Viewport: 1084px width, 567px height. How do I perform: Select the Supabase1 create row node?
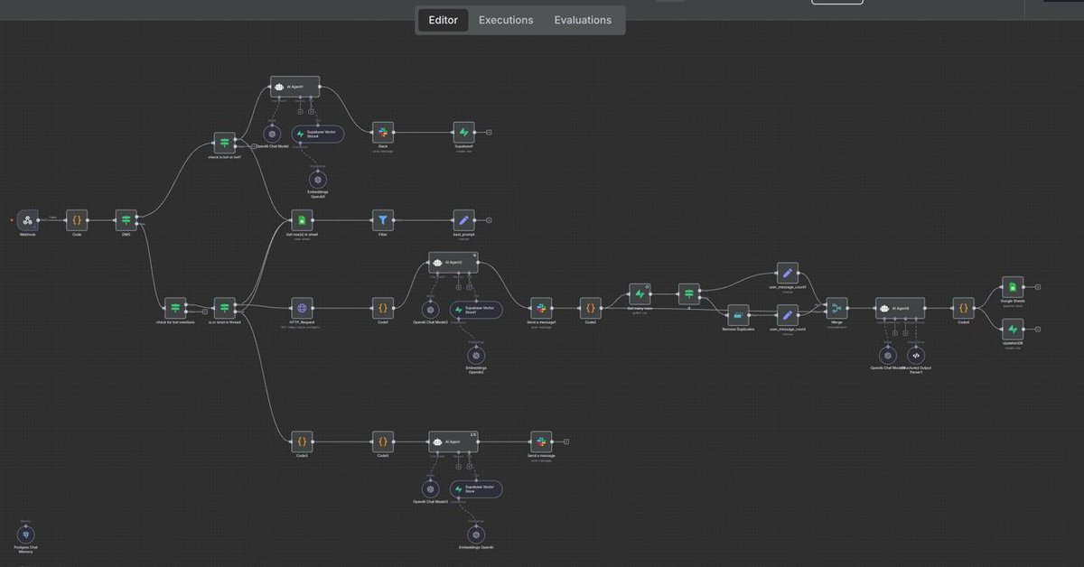(x=463, y=132)
